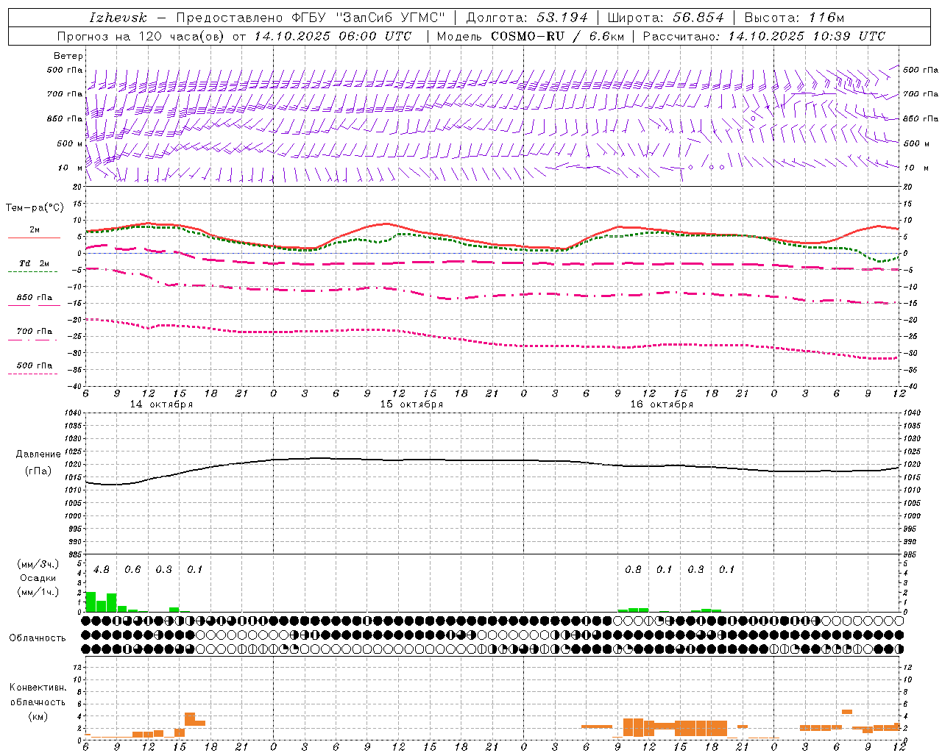Click the 'Давление' pressure panel label
942x753 pixels.
click(38, 454)
